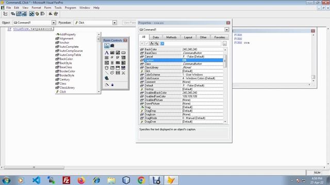Viewport: 330px width, 185px height.
Task: Choose the Select Objects pointer in Form Controls
Action: (107, 46)
